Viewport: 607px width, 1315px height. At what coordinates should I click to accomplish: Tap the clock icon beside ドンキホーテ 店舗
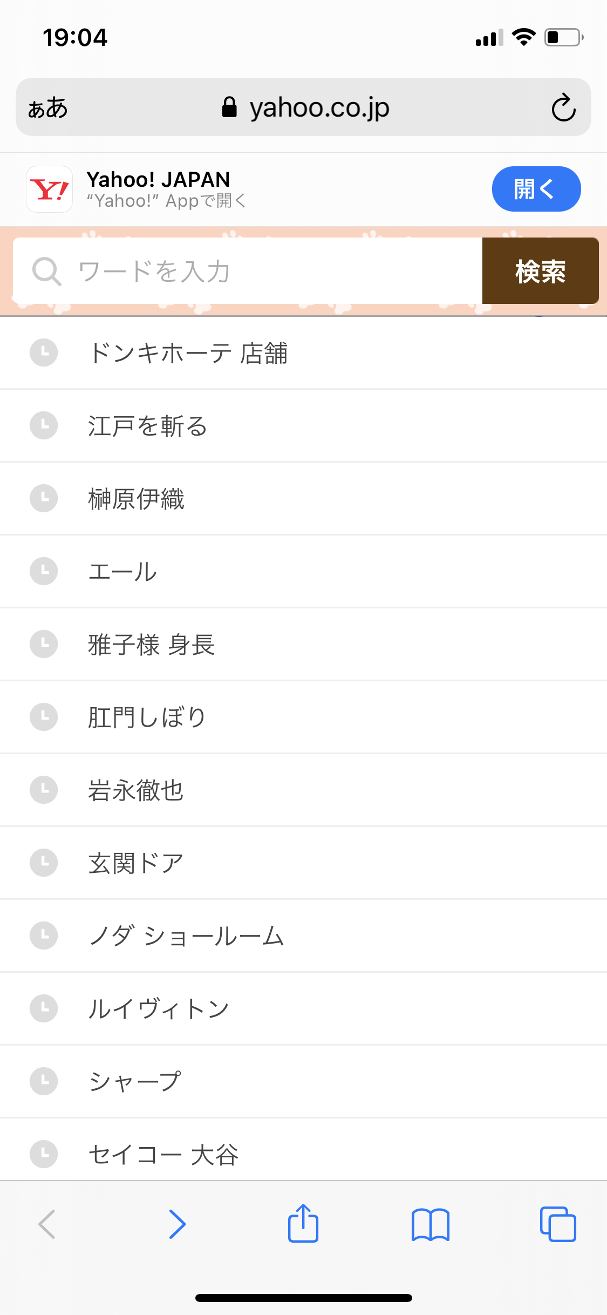43,353
